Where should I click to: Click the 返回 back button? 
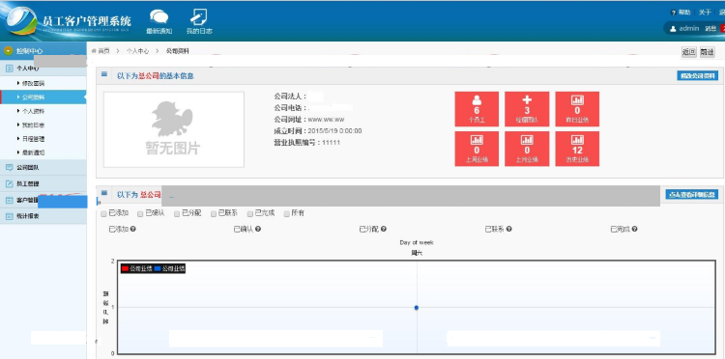(x=689, y=52)
